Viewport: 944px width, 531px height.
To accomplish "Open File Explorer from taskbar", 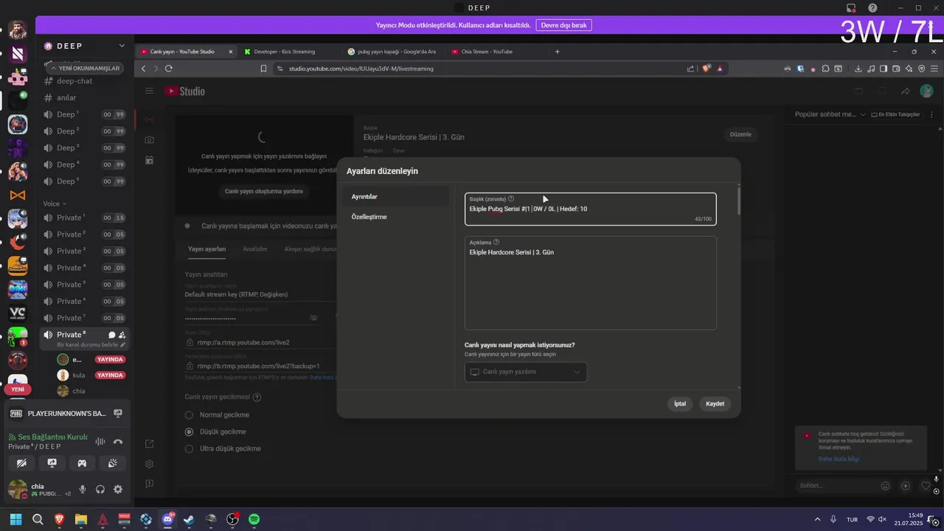I will coord(81,519).
